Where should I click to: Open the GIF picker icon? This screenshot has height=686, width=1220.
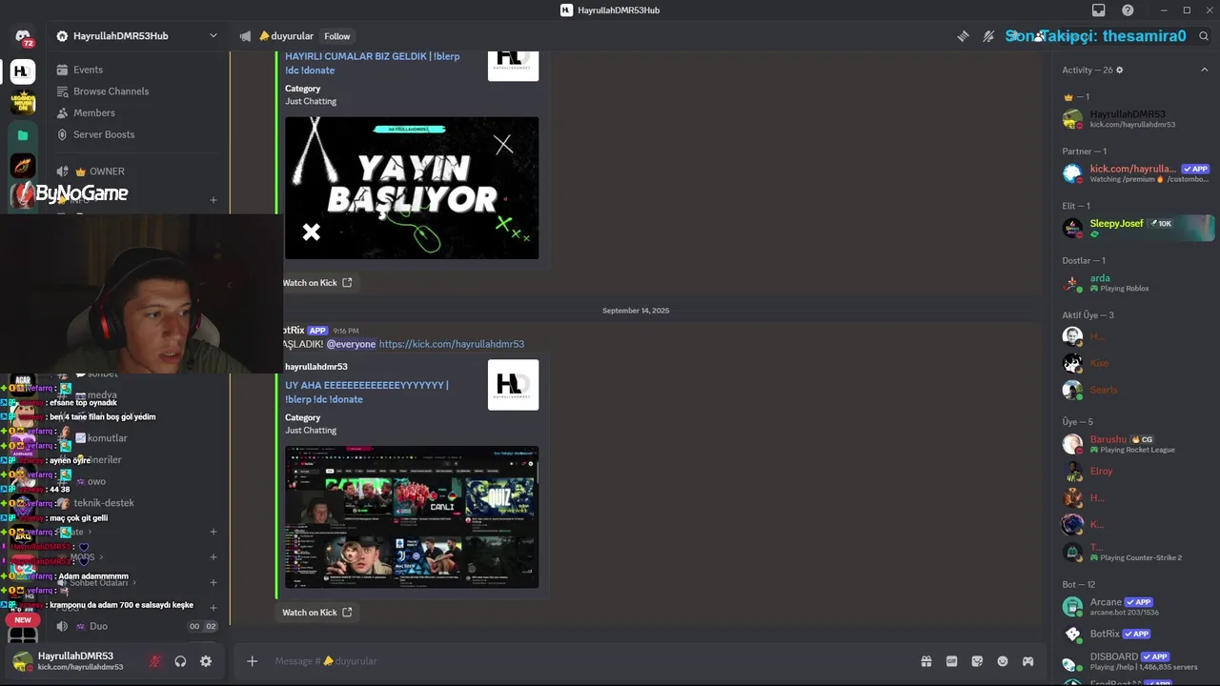pos(951,661)
